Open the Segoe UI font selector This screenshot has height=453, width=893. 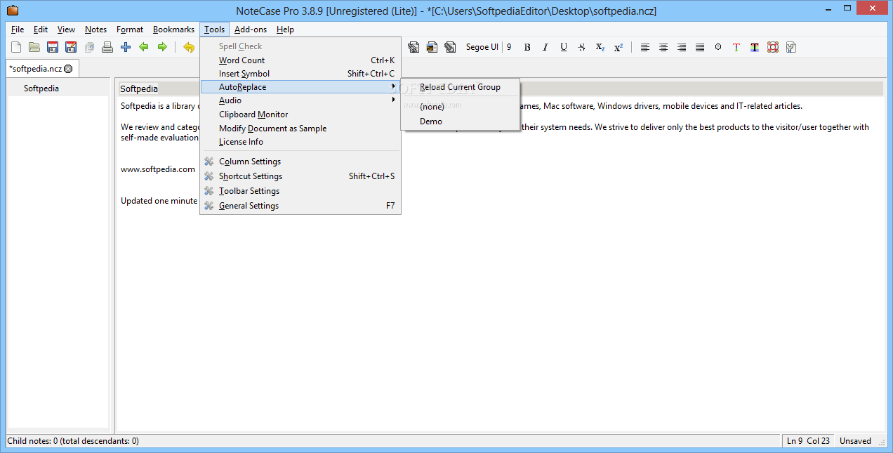click(x=482, y=47)
